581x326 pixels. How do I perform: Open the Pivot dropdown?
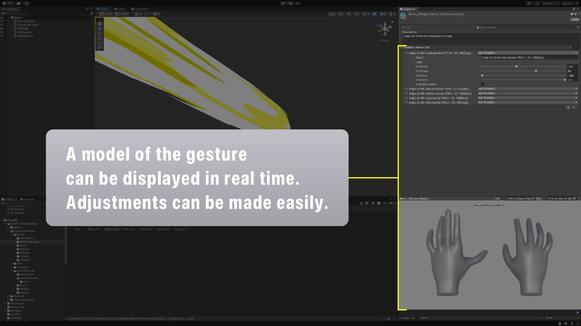(106, 14)
